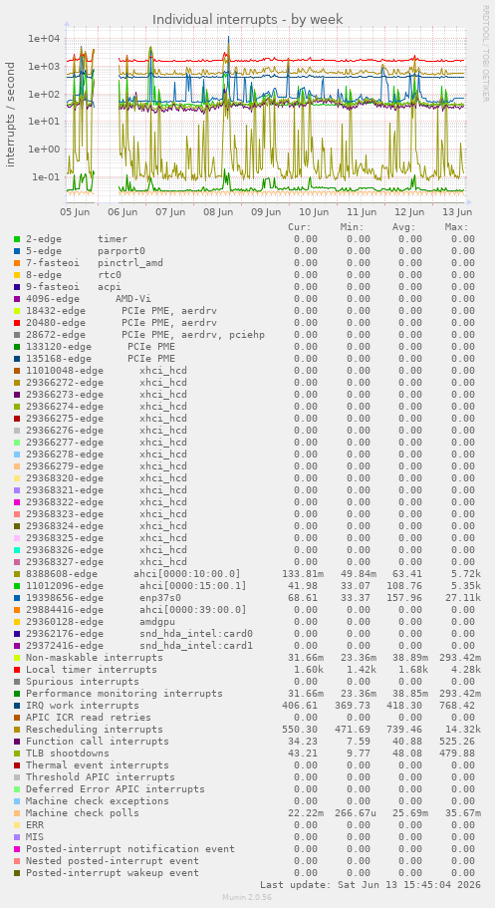Screen dimensions: 495x908
Task: Click the amdgpu yellow legend swatch
Action: 17,622
